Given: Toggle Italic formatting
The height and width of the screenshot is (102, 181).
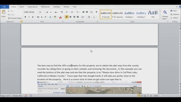Looking at the screenshot, I should coord(29,17).
